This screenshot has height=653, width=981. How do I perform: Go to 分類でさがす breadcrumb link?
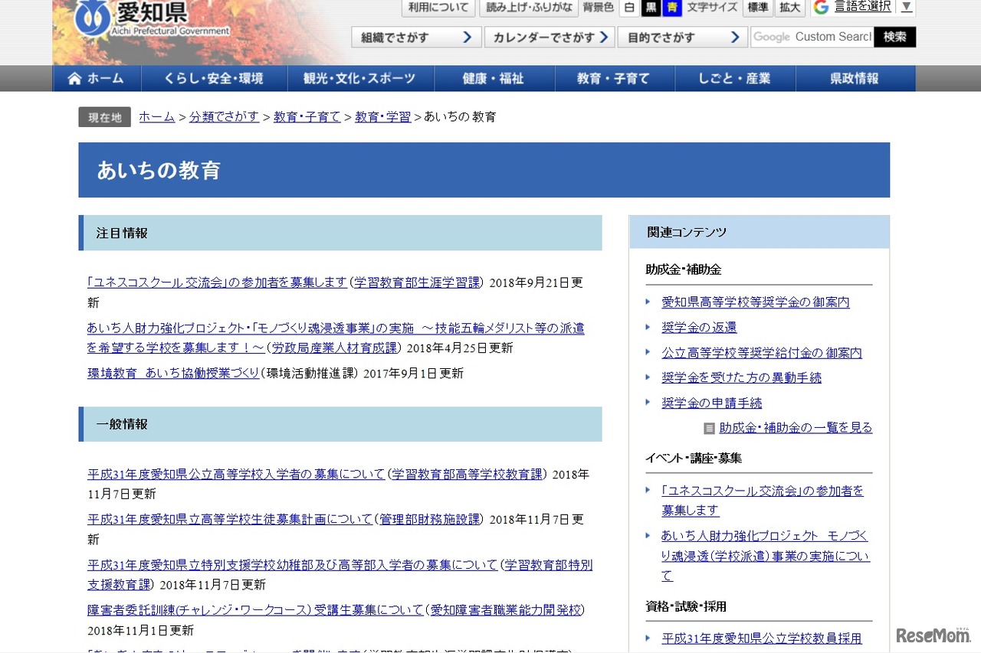pyautogui.click(x=224, y=117)
